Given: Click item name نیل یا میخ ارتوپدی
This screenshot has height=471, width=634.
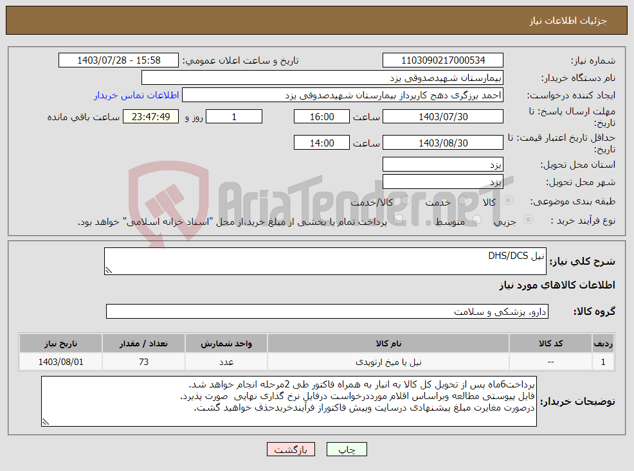Looking at the screenshot, I should 388,362.
